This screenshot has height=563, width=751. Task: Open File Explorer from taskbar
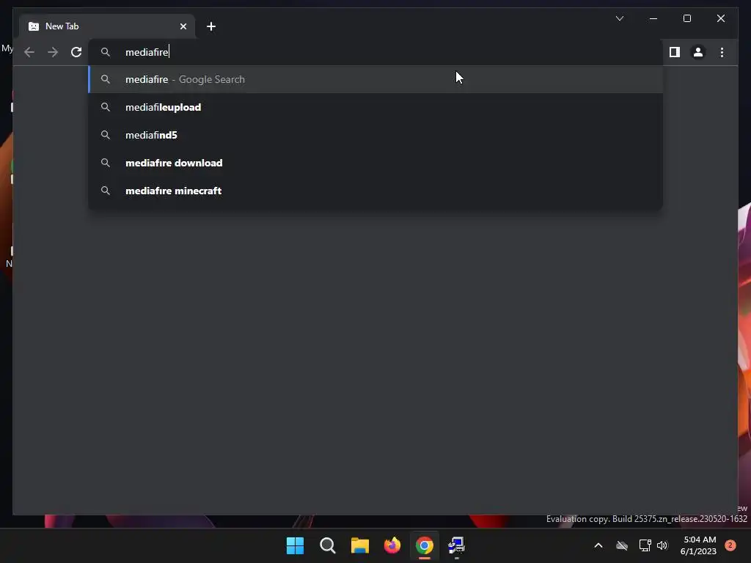[x=359, y=545]
